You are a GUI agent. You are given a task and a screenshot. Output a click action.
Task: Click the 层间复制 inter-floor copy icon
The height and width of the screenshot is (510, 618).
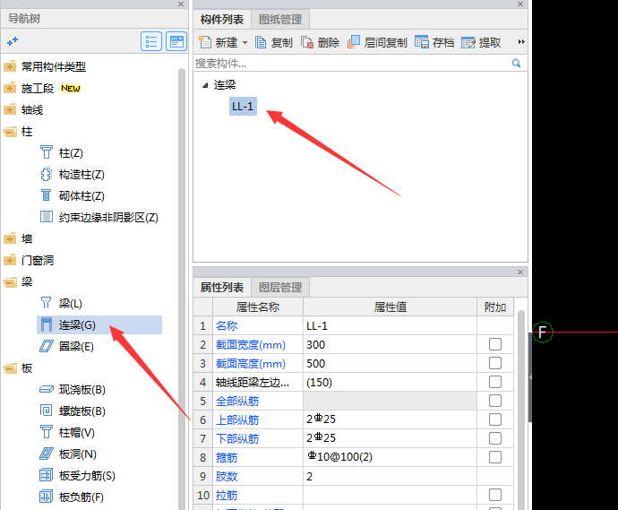(354, 42)
